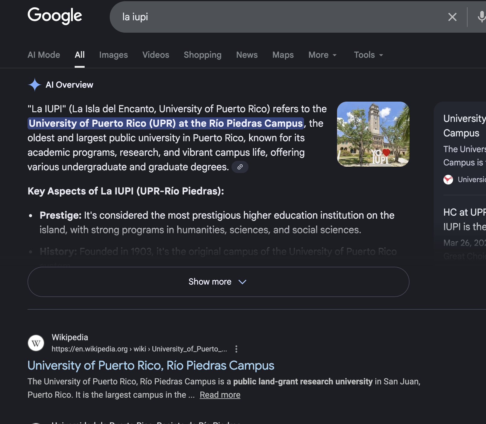This screenshot has width=486, height=424.
Task: Switch to the Images tab
Action: [113, 55]
